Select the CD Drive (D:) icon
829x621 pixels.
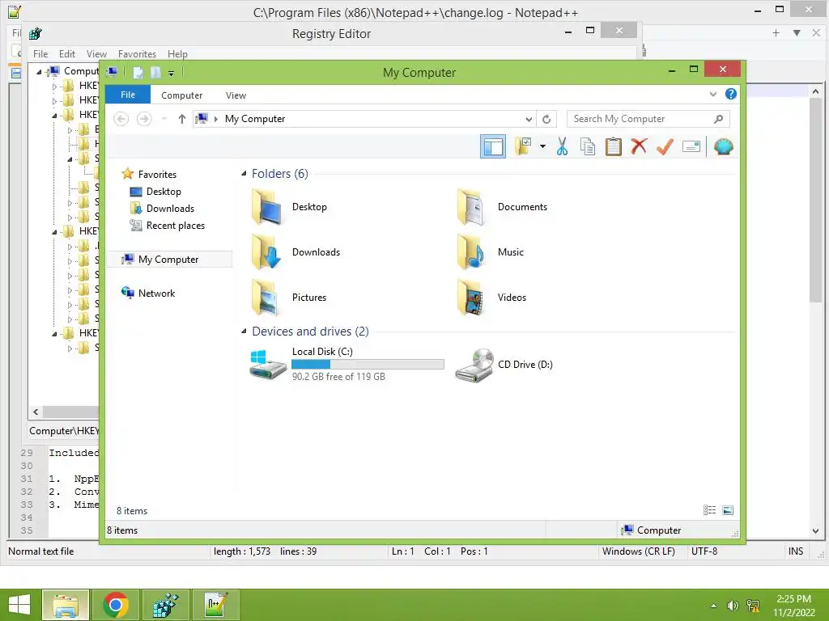pos(474,365)
